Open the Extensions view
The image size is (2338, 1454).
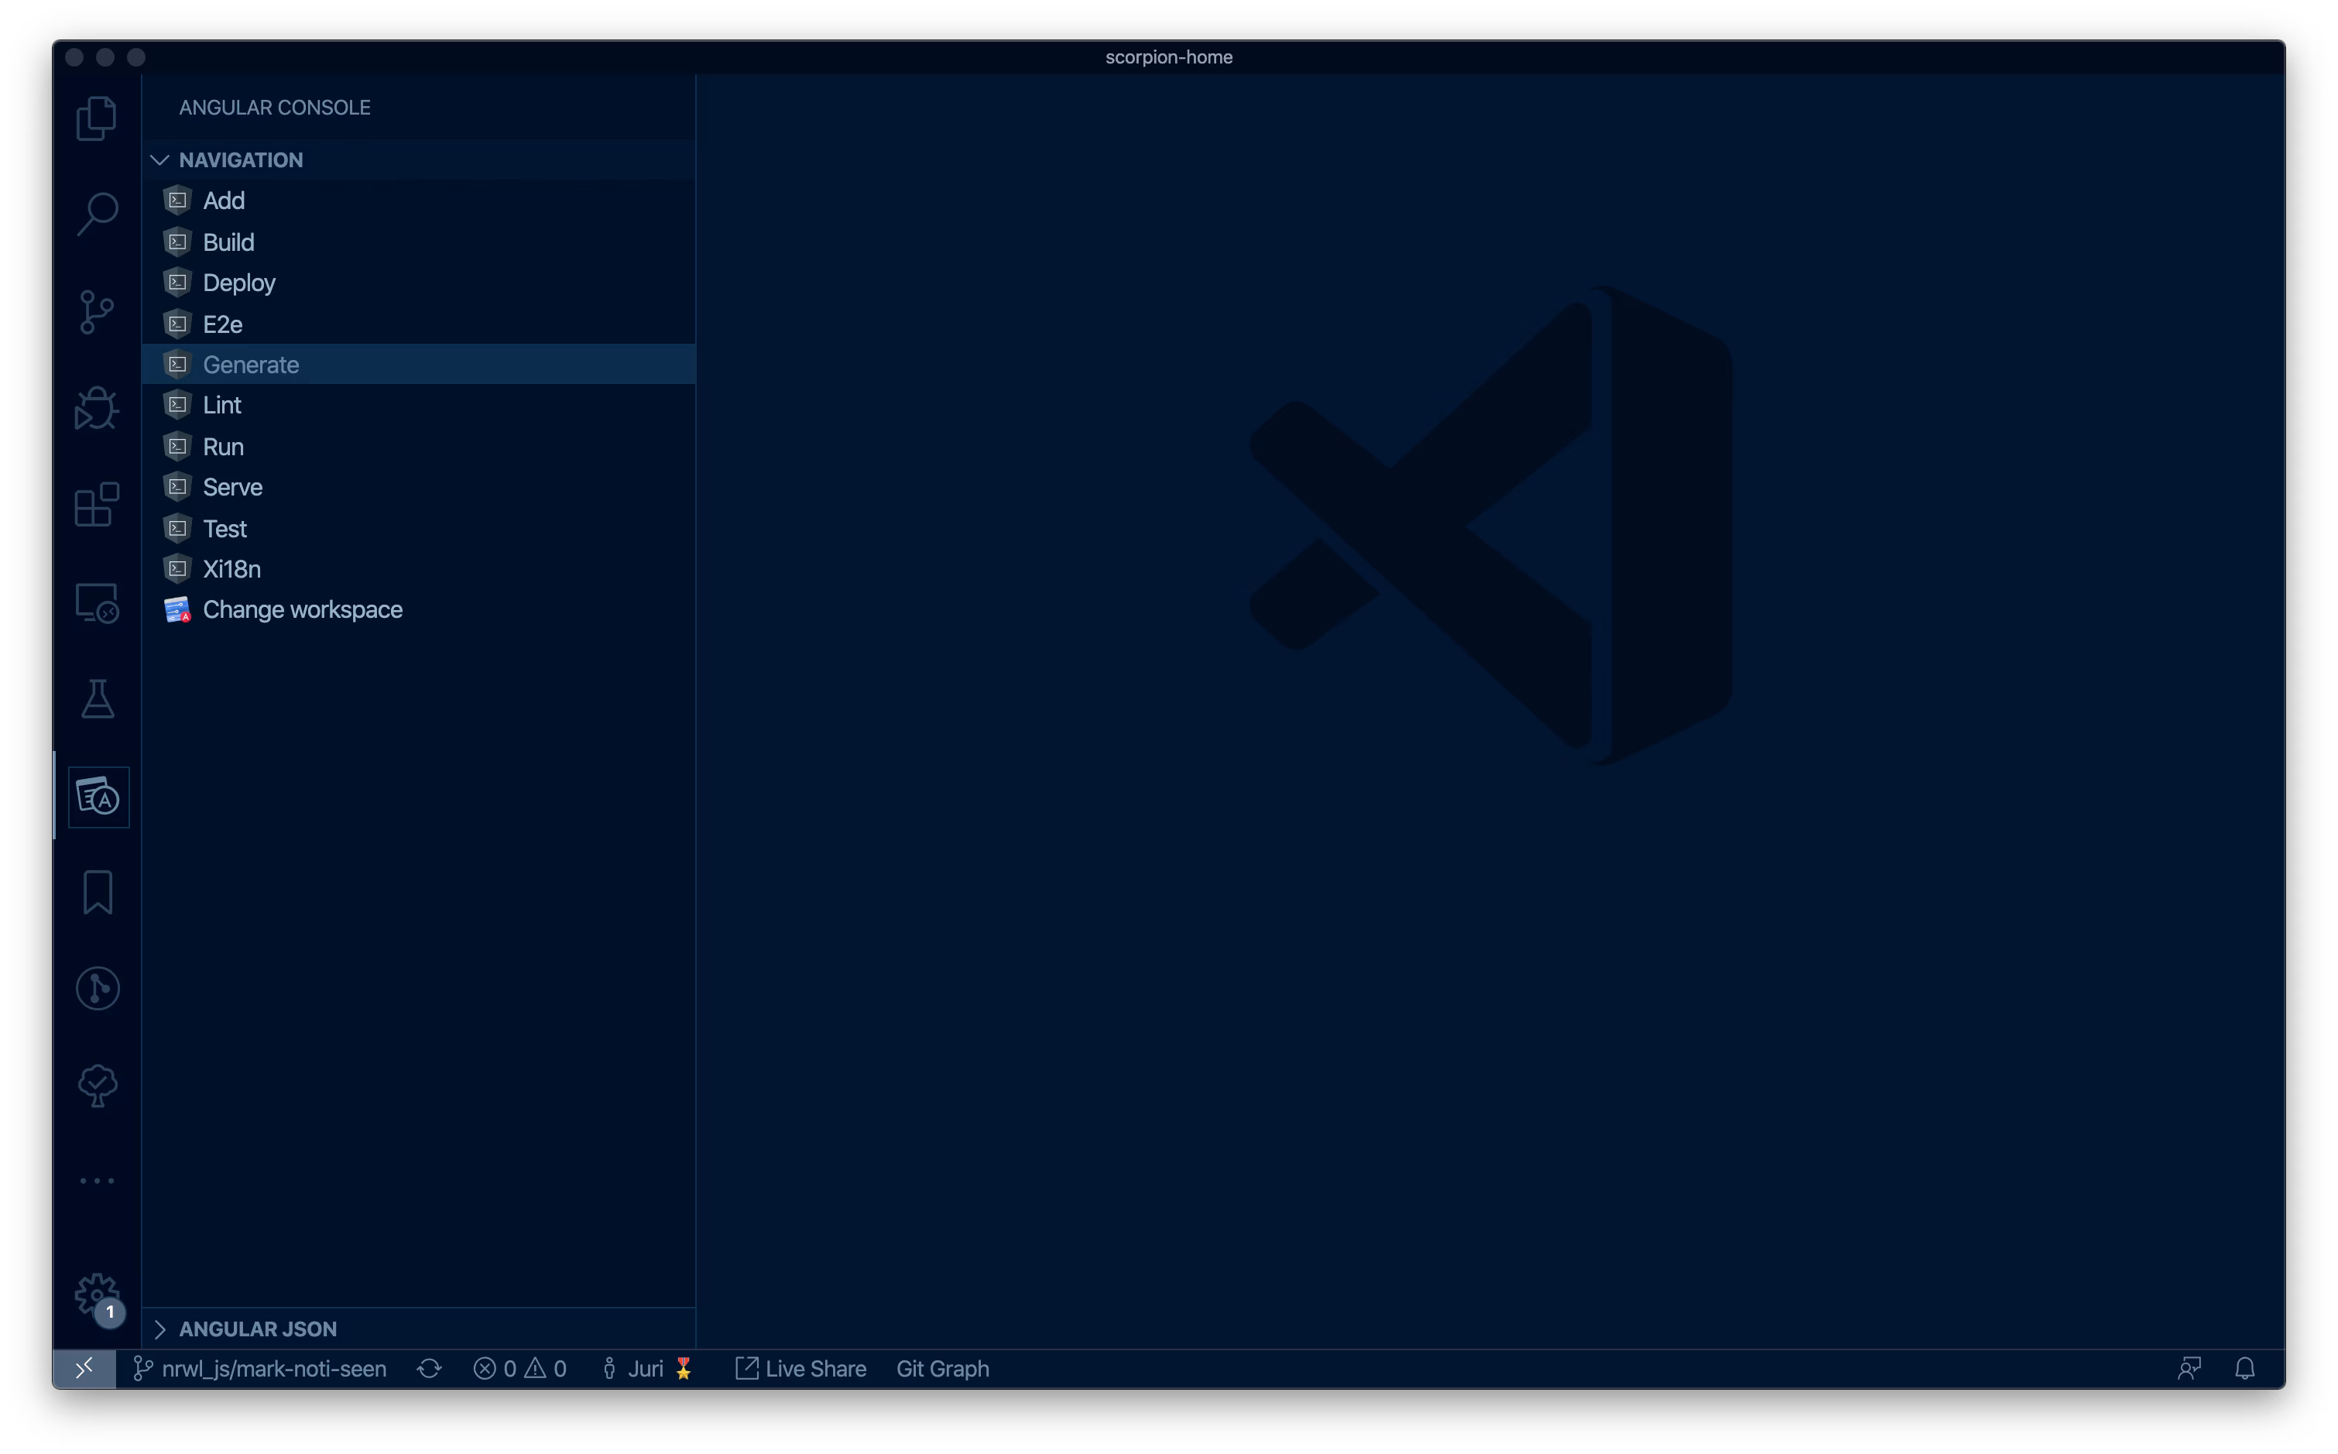pyautogui.click(x=97, y=505)
